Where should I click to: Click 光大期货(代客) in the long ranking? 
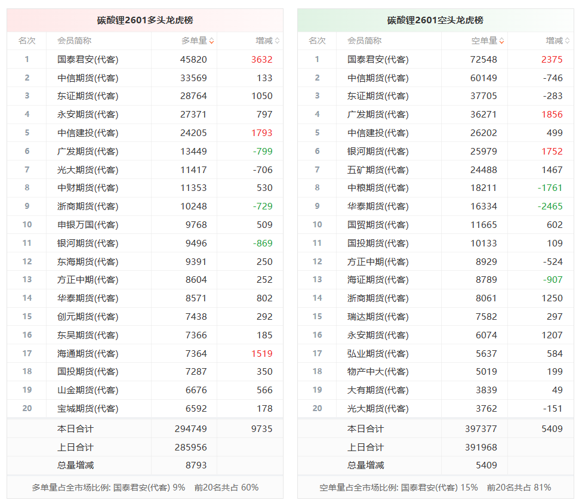[88, 170]
